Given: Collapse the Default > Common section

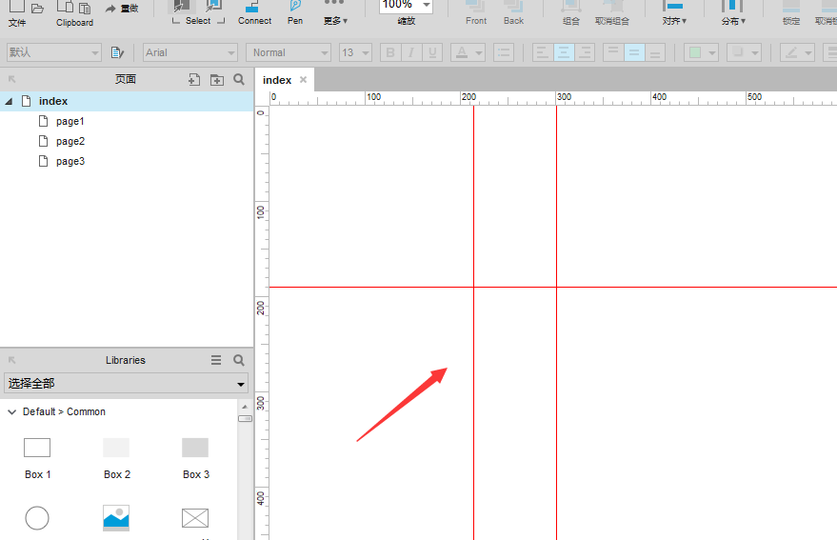Looking at the screenshot, I should [11, 412].
